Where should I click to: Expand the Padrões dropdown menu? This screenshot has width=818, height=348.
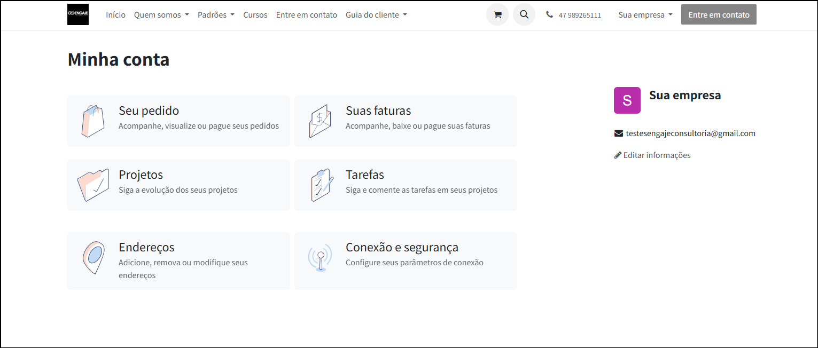coord(216,15)
